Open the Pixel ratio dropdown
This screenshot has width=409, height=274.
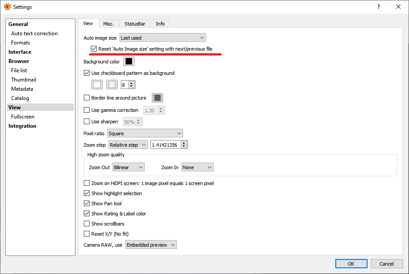145,133
